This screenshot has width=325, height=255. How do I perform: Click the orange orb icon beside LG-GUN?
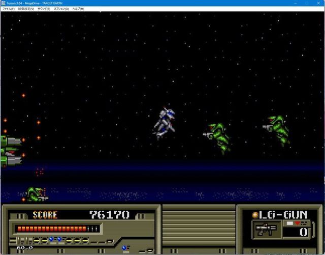(x=255, y=215)
